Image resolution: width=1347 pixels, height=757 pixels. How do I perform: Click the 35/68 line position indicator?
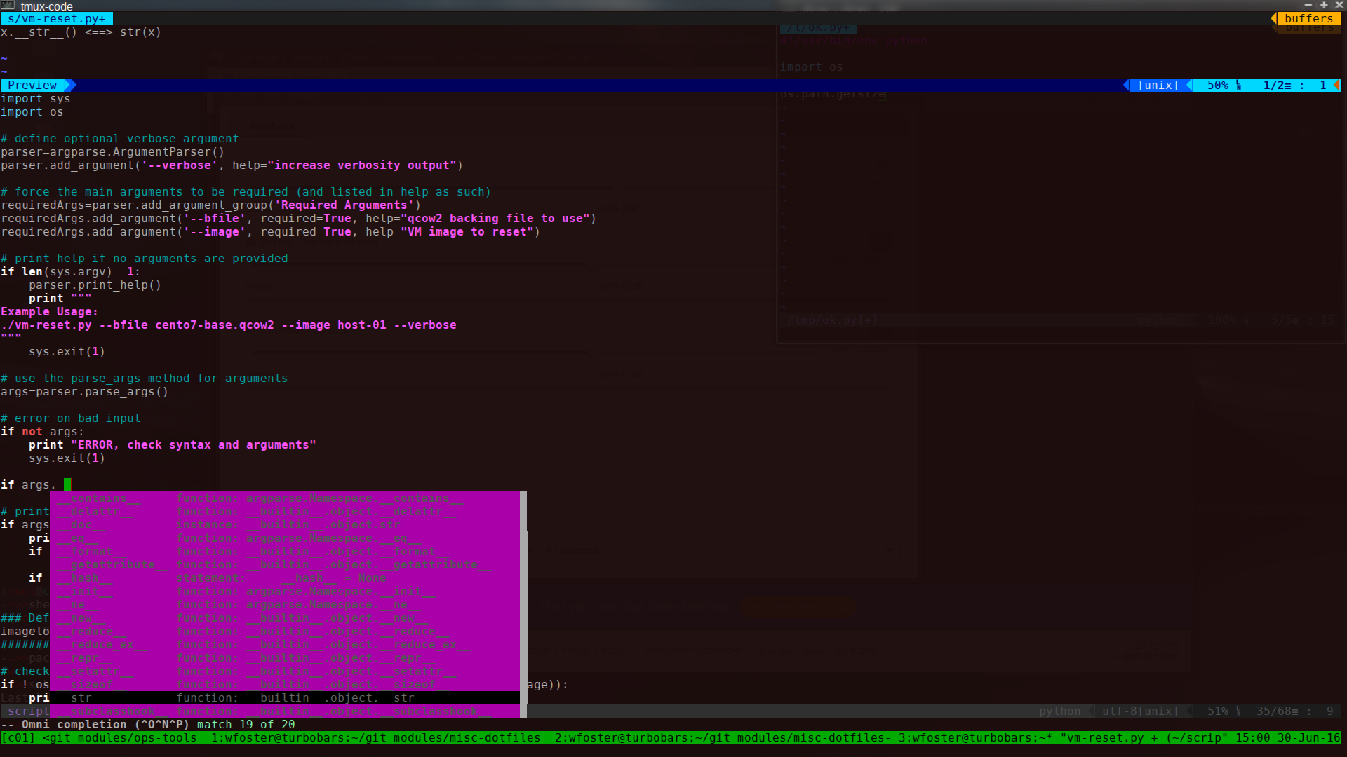pyautogui.click(x=1275, y=711)
